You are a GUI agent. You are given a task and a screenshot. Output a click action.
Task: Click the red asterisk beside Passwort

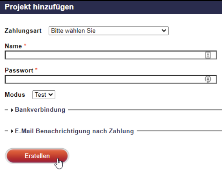point(36,69)
